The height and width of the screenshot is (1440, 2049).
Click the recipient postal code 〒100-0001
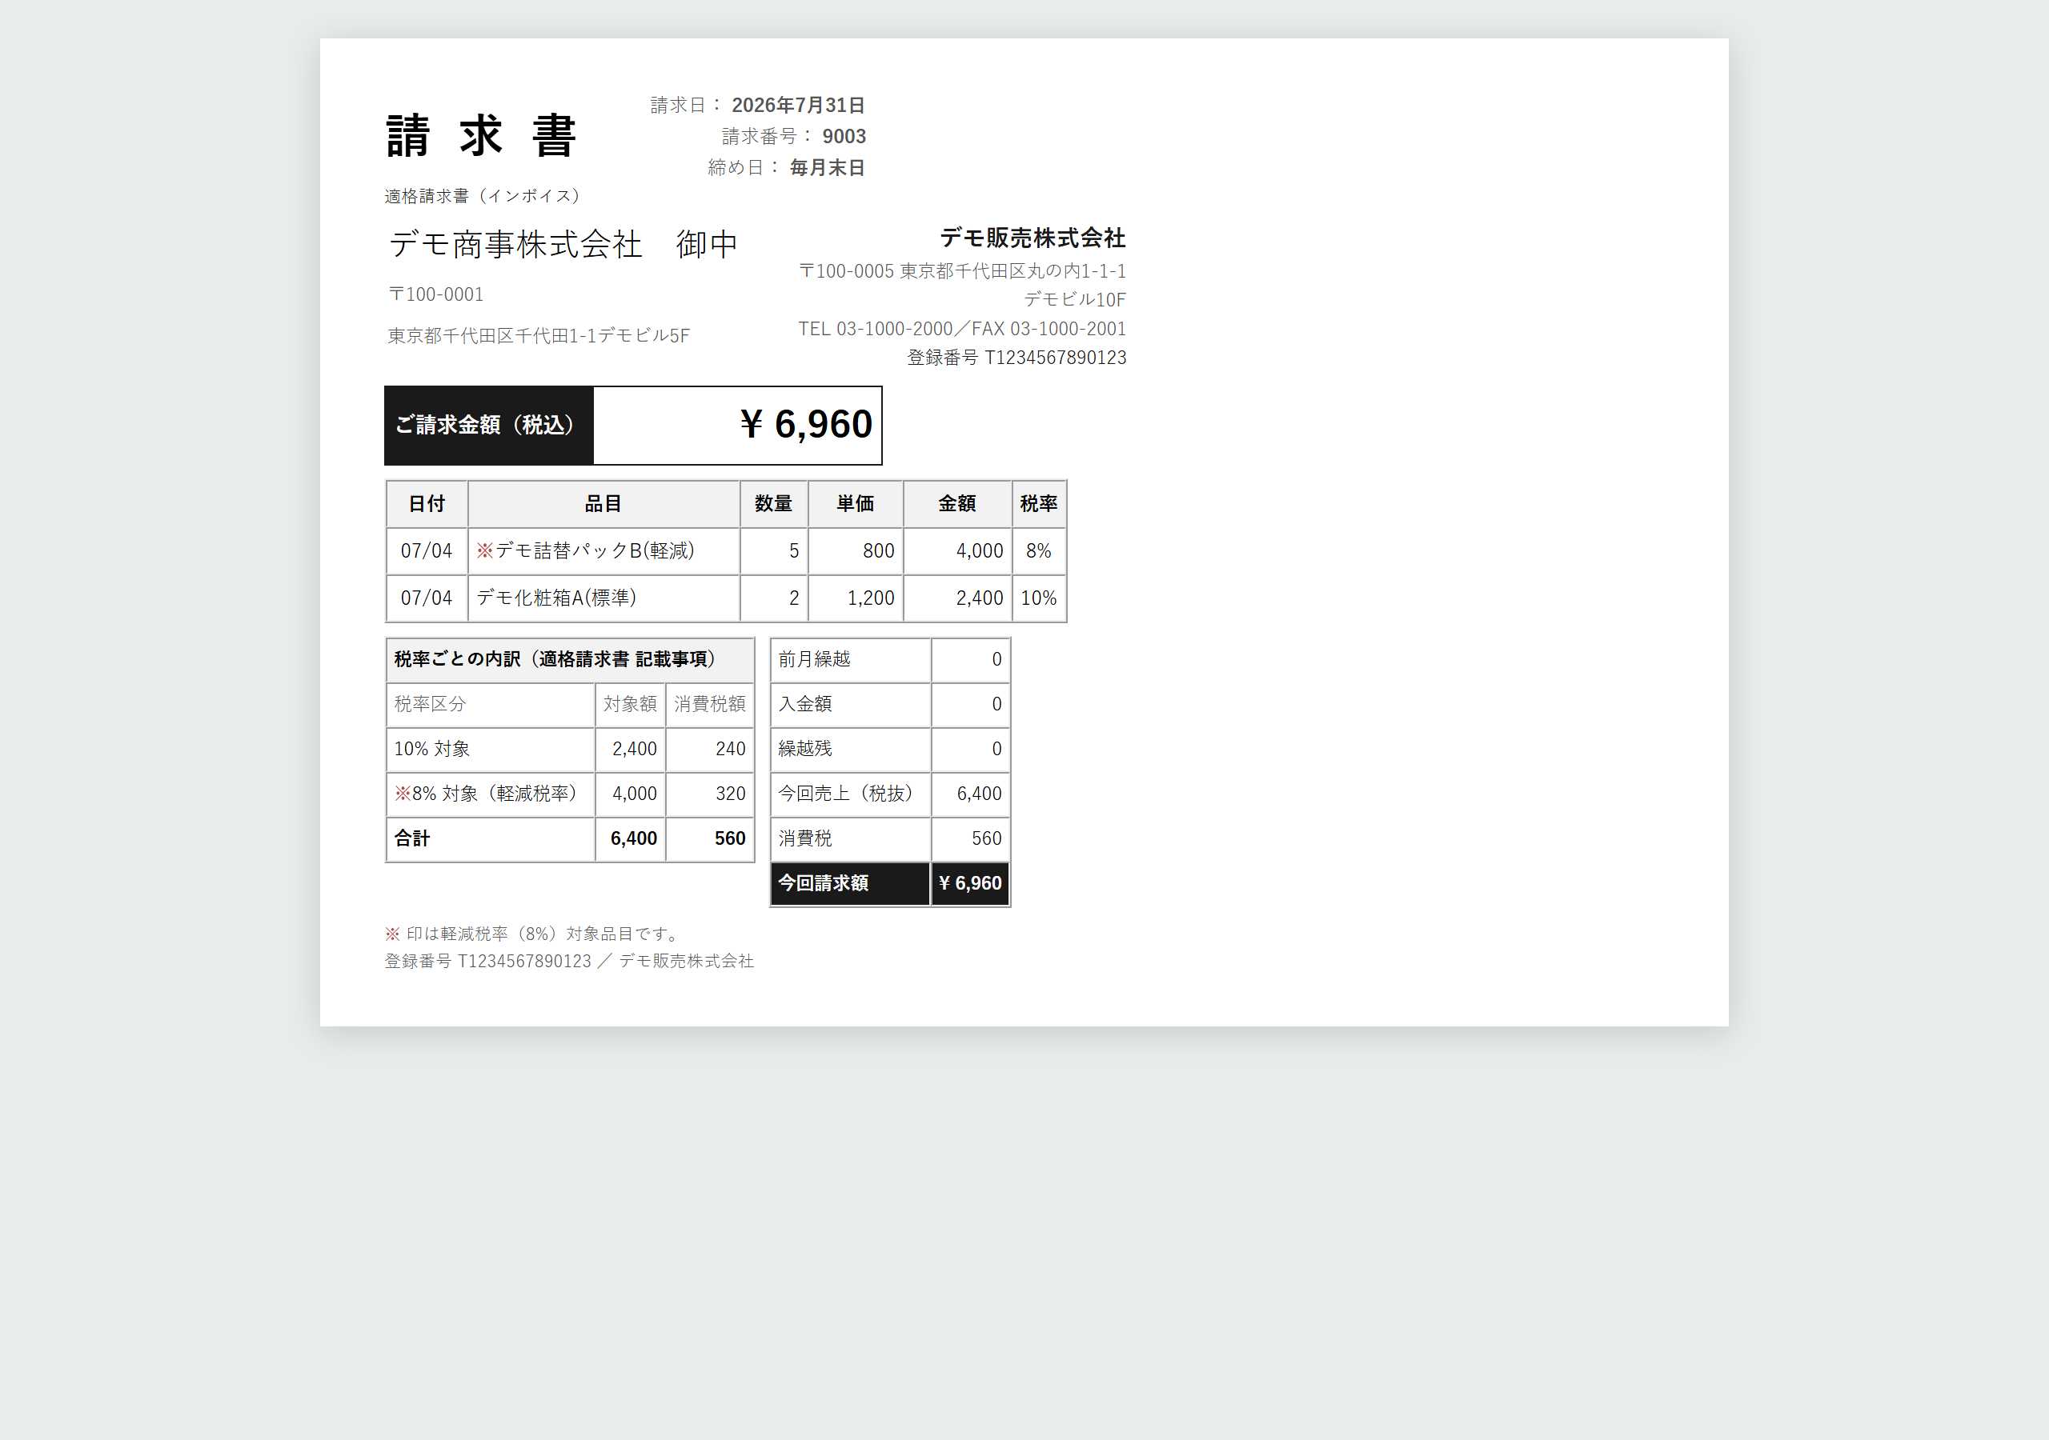pyautogui.click(x=435, y=294)
